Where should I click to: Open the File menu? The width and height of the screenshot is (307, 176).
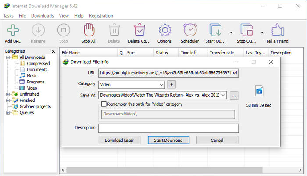22,16
